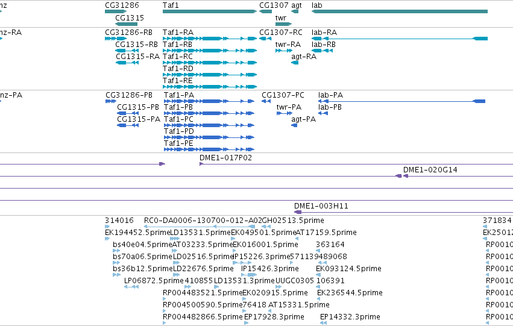Select the CG1315-RB transcript
The width and height of the screenshot is (513, 326).
click(x=127, y=51)
